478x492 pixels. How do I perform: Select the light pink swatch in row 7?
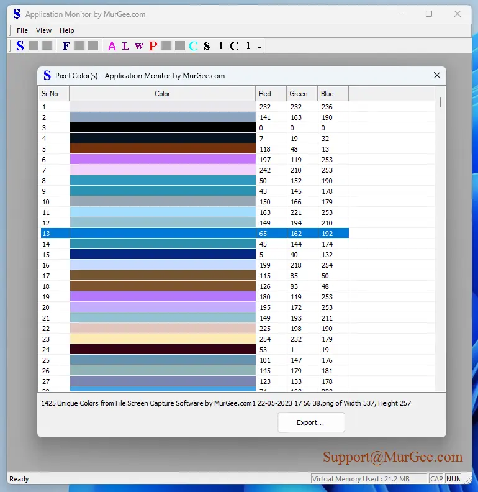point(163,170)
